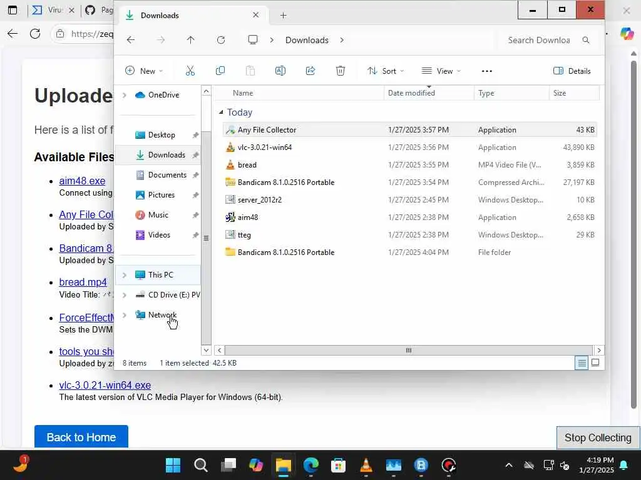Select Videos in the navigation pane
The height and width of the screenshot is (480, 641).
(x=159, y=235)
